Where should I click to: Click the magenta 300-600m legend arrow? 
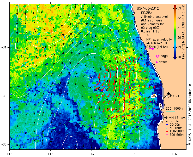[x=167, y=135]
